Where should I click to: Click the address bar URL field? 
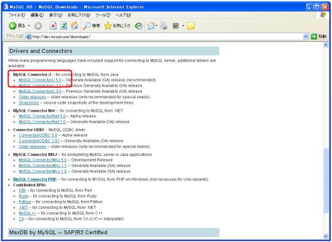167,37
